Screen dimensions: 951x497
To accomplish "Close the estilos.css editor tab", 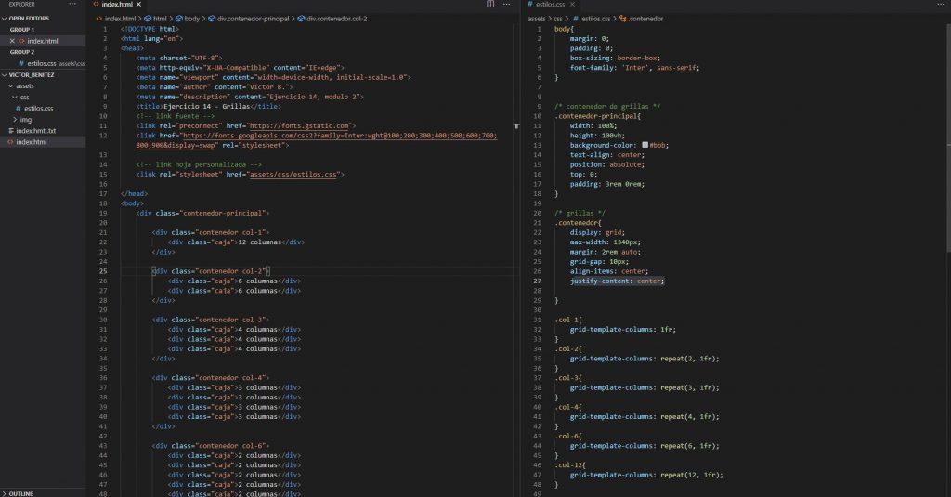I will (572, 4).
